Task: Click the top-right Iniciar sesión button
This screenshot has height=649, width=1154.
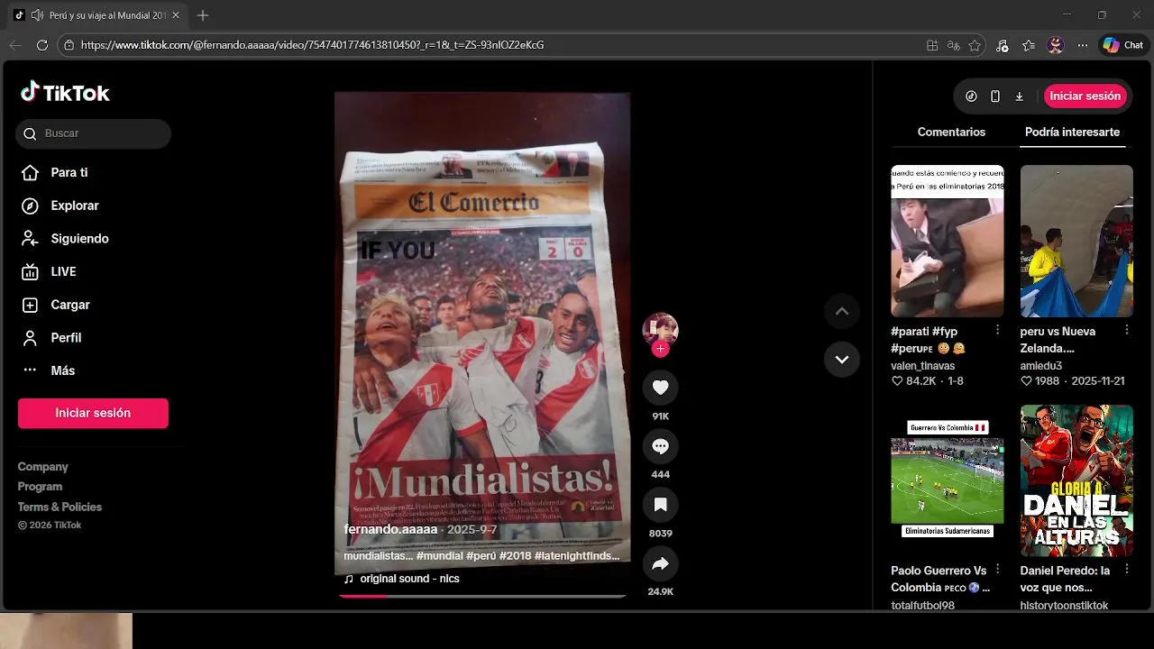Action: pyautogui.click(x=1085, y=96)
